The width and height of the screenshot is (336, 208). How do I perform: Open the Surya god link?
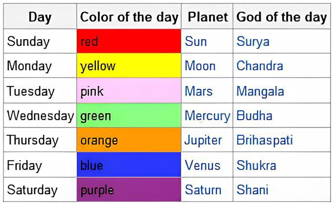coord(253,42)
